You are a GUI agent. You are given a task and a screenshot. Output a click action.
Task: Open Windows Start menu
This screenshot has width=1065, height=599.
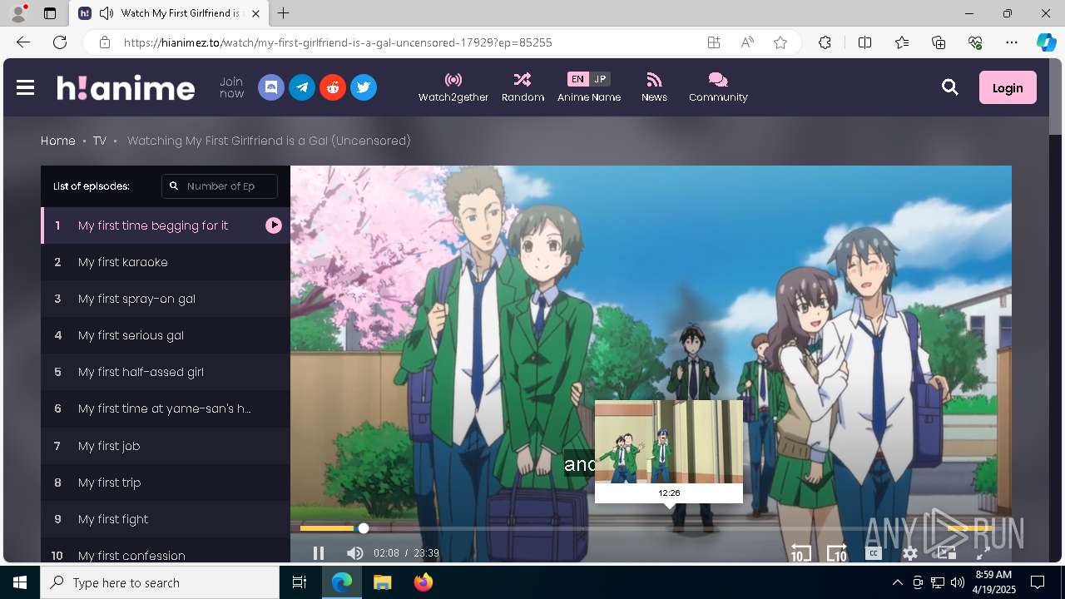tap(20, 582)
